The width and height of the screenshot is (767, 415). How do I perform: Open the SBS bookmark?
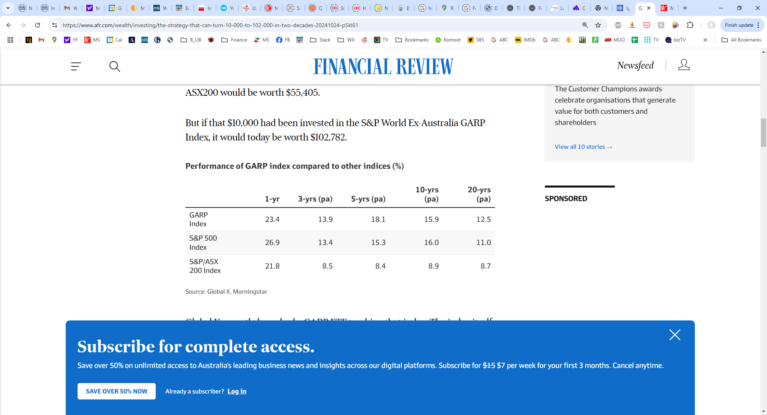pyautogui.click(x=476, y=40)
